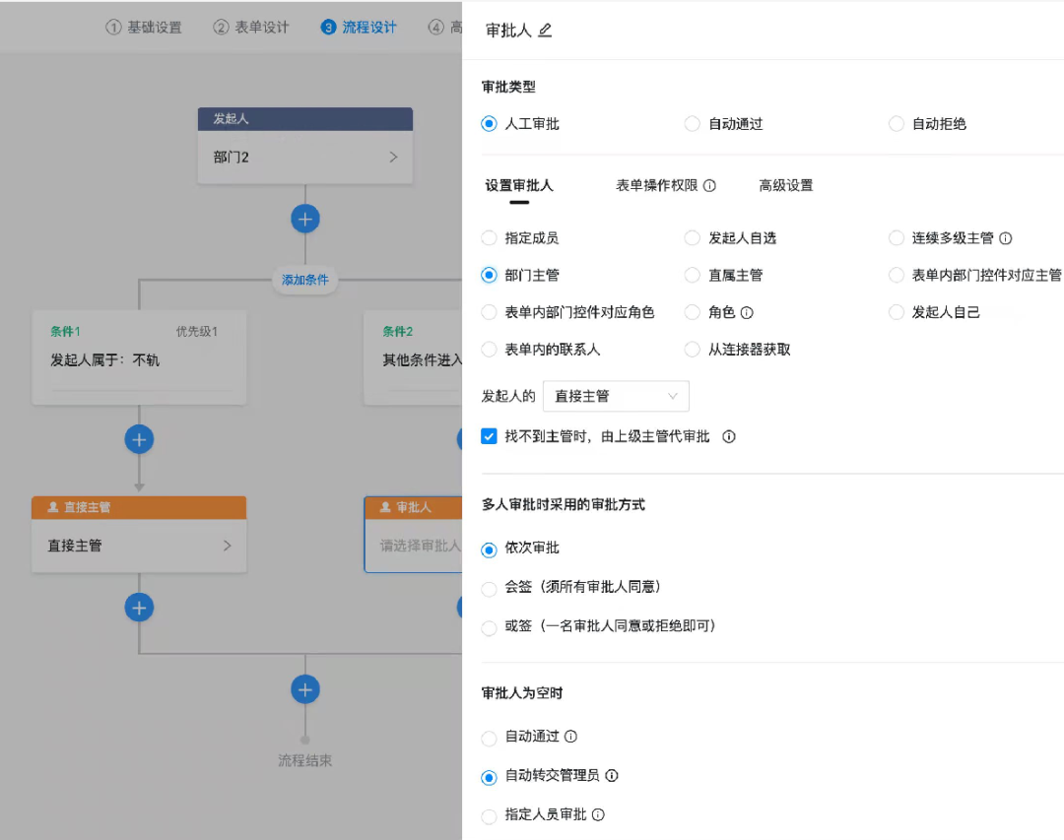Select 或签 approval method
Screen dimensions: 1064x840
coord(489,628)
